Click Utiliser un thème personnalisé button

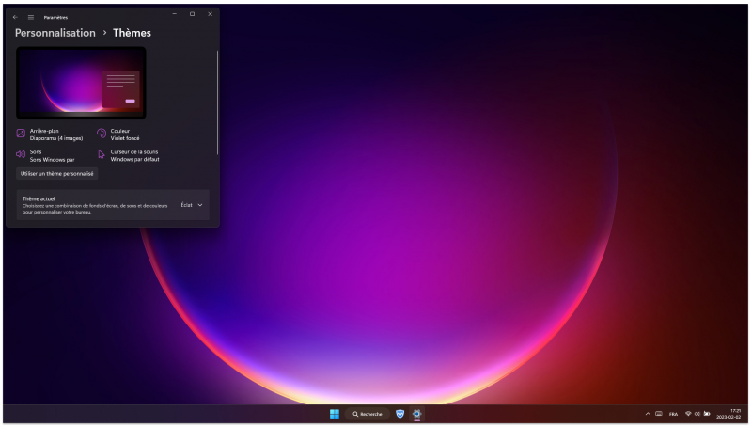point(57,174)
